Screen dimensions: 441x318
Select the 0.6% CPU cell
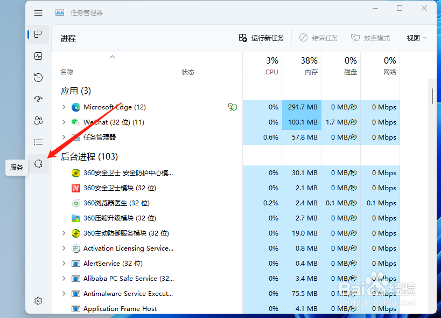pyautogui.click(x=262, y=137)
